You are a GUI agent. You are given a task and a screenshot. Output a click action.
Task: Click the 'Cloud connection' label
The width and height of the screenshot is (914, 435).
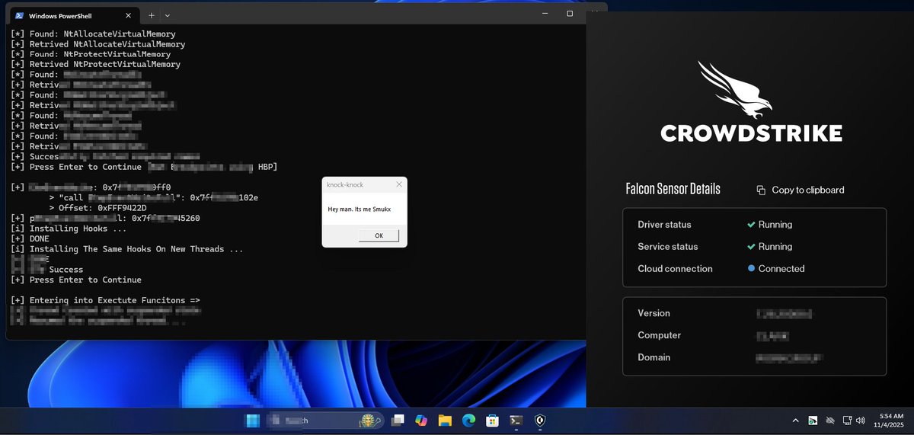[675, 269]
